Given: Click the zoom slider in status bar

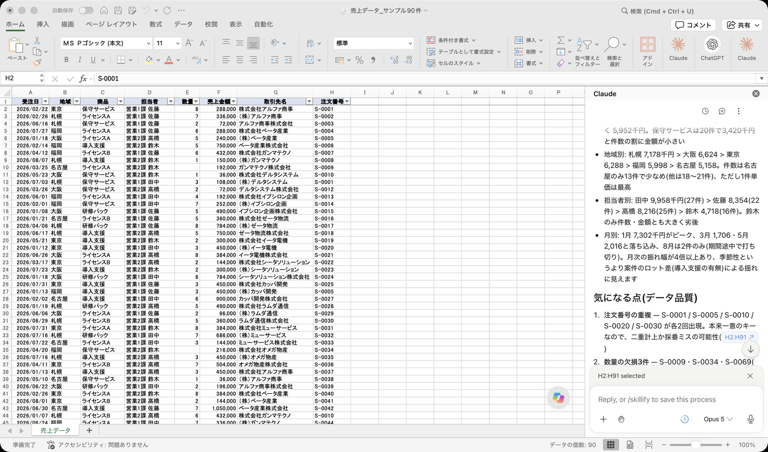Looking at the screenshot, I should 695,445.
